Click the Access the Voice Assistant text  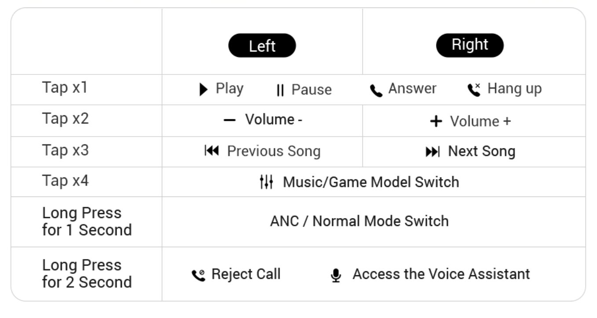pyautogui.click(x=441, y=274)
